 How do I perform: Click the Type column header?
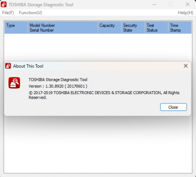click(16, 28)
